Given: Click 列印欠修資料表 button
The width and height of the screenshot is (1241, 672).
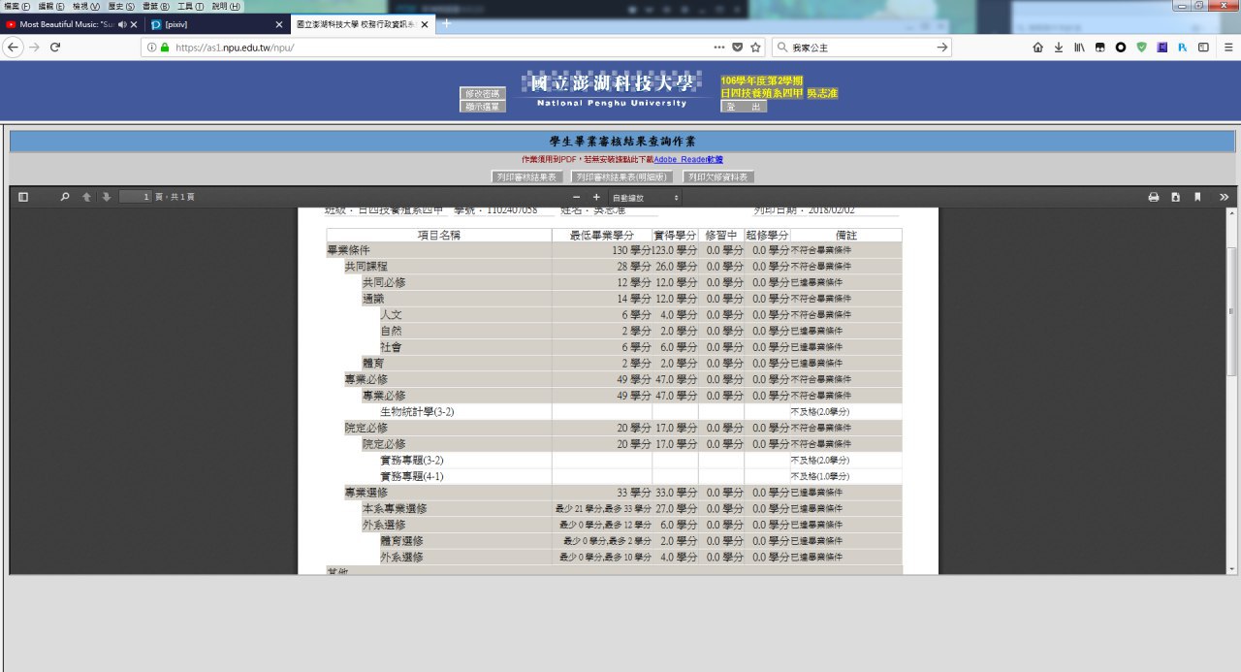Looking at the screenshot, I should [718, 177].
